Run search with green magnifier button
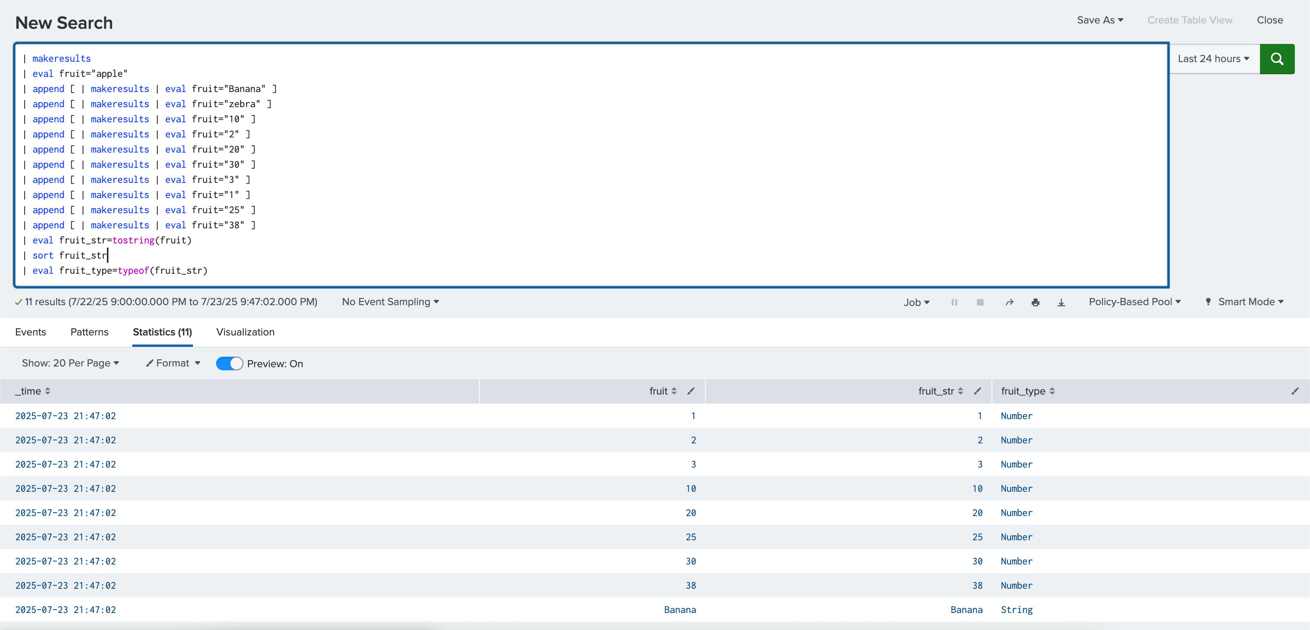Screen dimensions: 1310x630 click(1276, 59)
